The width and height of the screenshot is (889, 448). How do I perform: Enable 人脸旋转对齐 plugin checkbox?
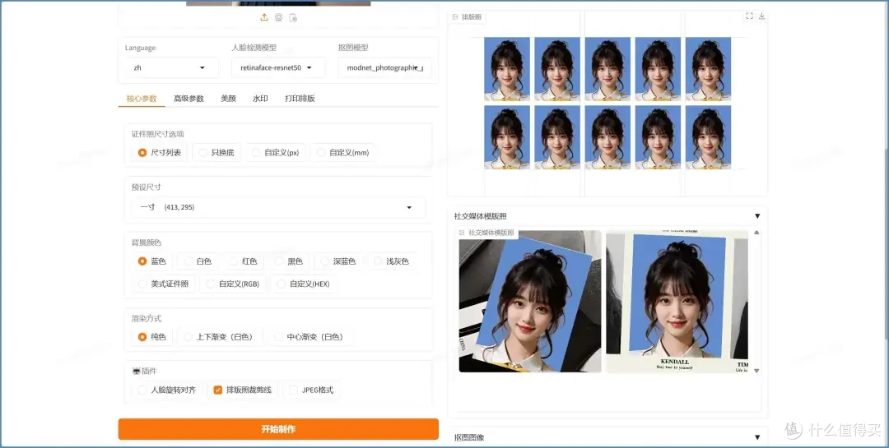(x=142, y=390)
